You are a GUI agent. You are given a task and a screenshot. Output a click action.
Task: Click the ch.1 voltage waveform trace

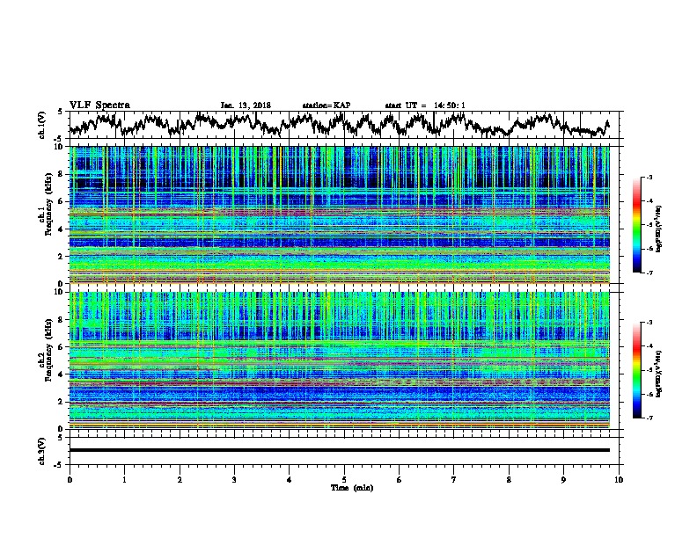pyautogui.click(x=339, y=124)
